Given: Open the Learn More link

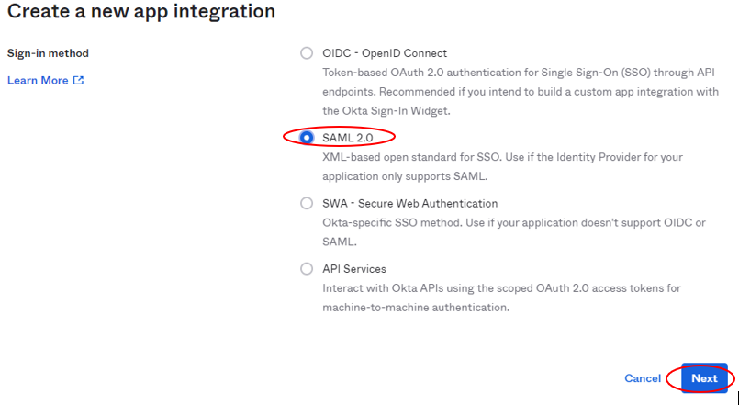Looking at the screenshot, I should (x=38, y=80).
